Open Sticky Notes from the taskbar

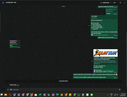[x=70, y=95]
